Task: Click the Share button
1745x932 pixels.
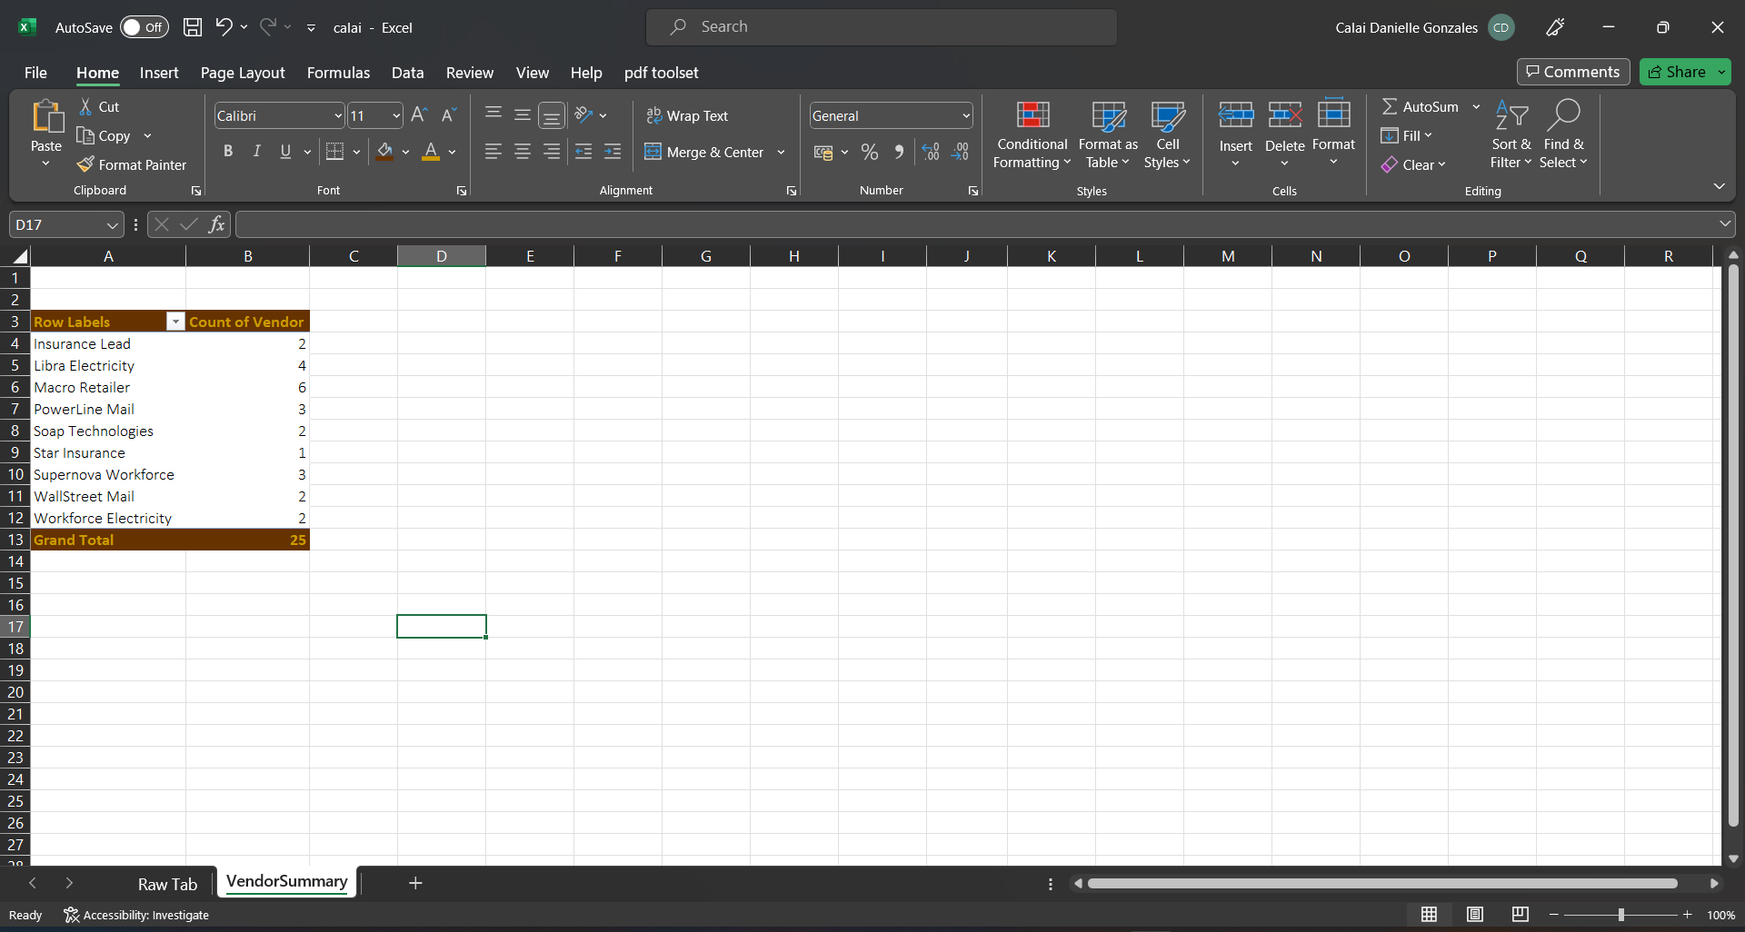Action: point(1677,72)
